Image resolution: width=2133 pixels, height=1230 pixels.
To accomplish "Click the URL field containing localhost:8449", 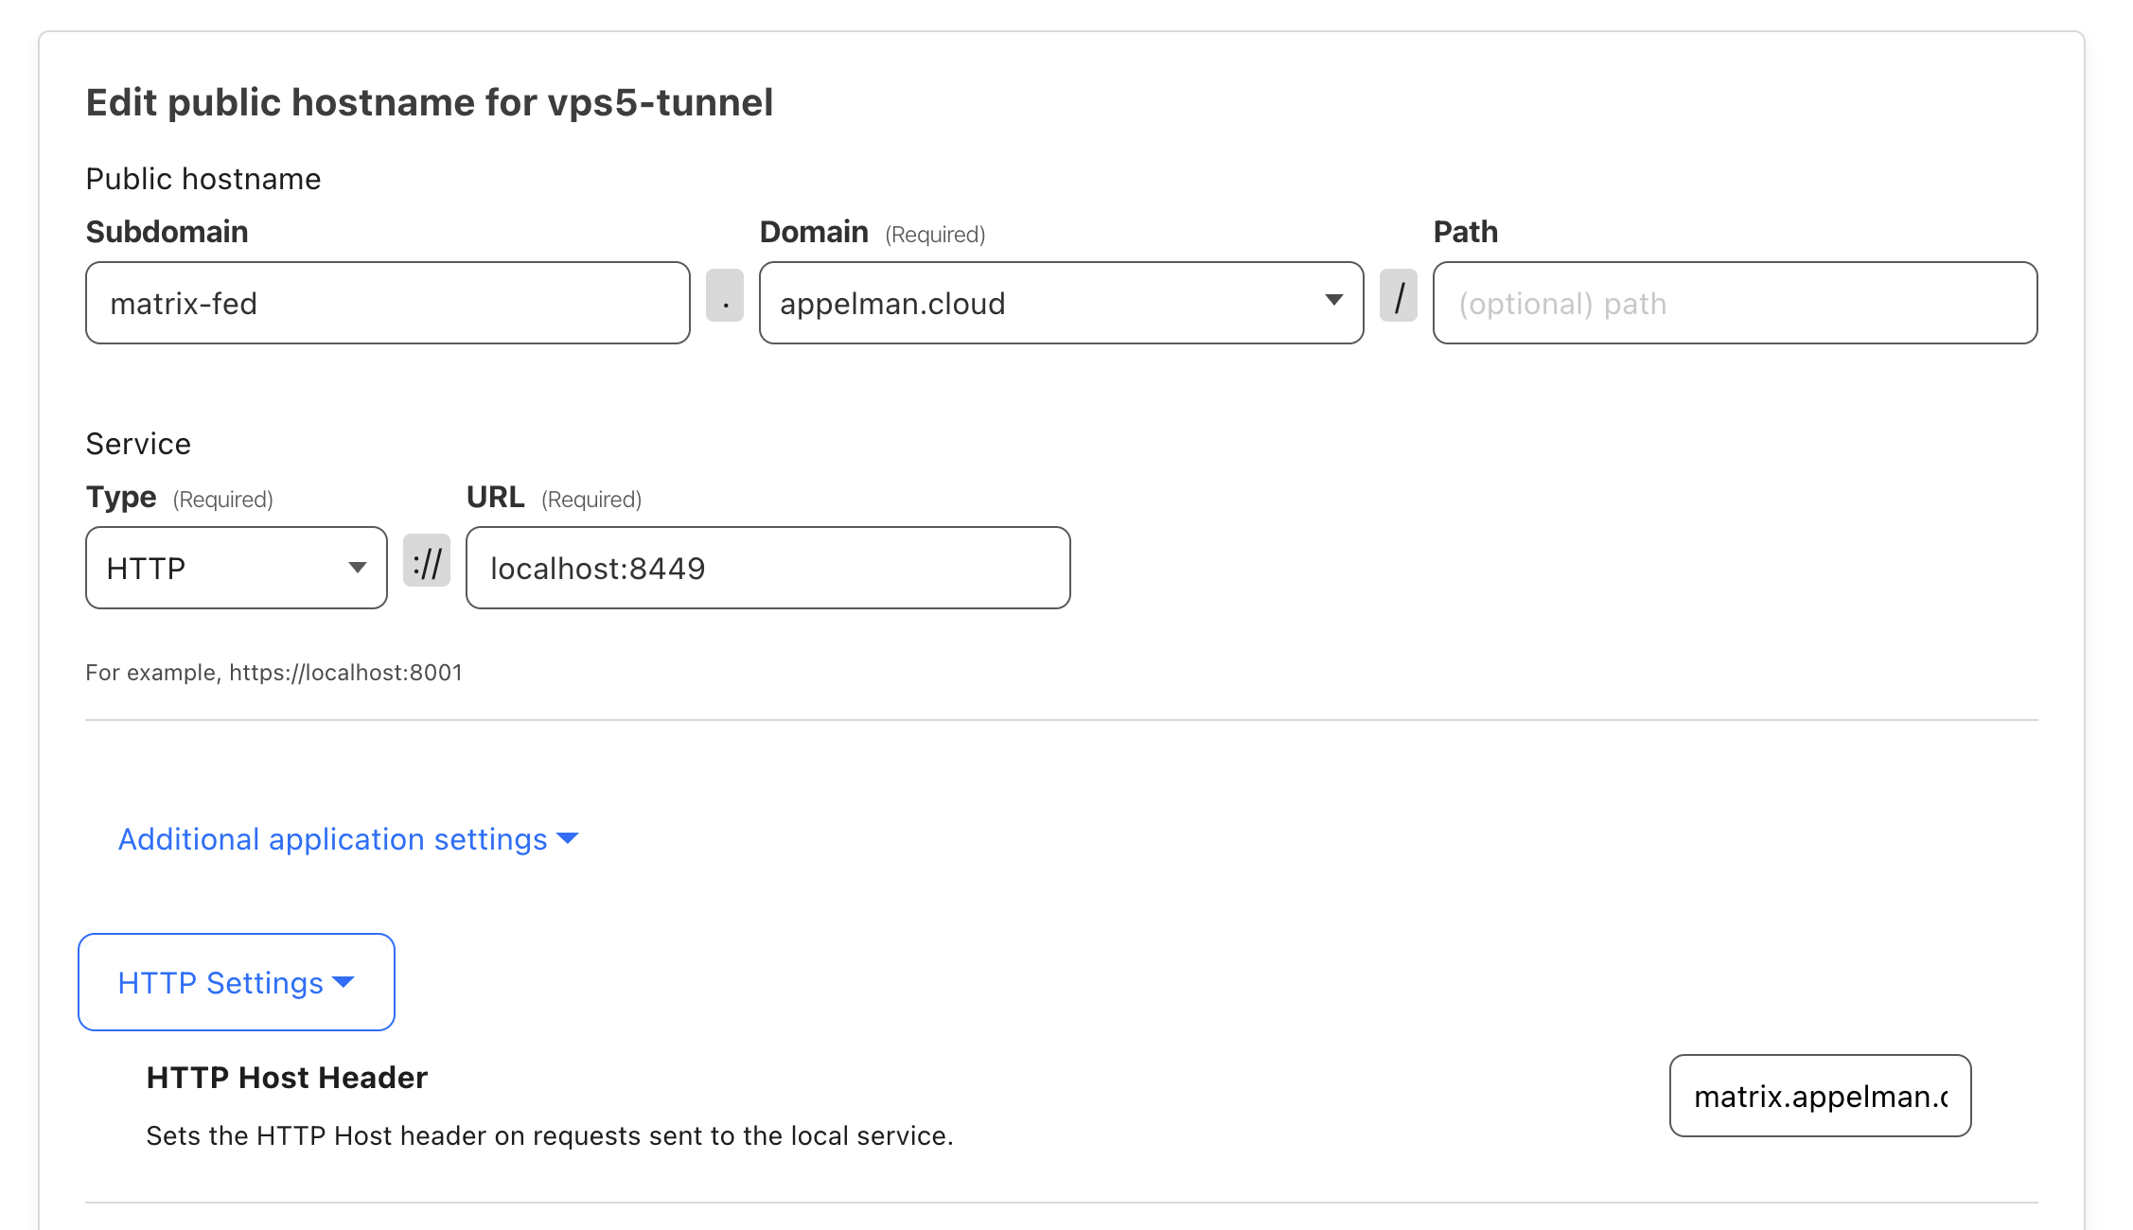I will pos(767,568).
